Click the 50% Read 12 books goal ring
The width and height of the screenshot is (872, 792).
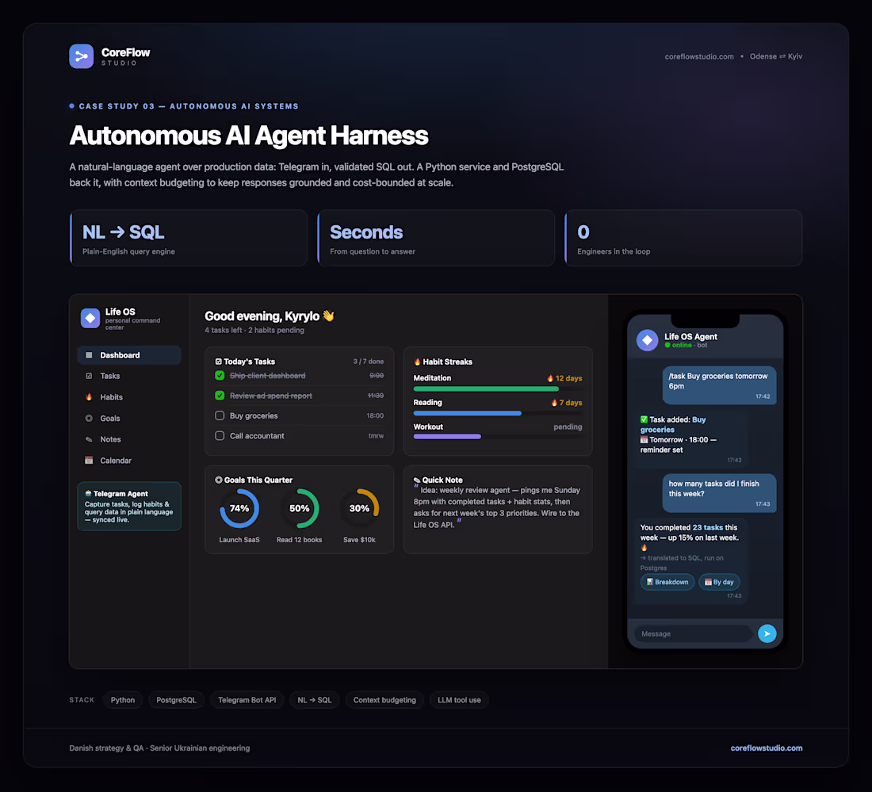pos(299,508)
